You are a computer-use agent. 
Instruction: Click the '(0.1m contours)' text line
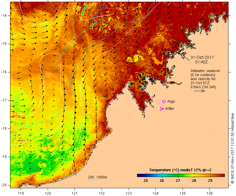coord(203,75)
